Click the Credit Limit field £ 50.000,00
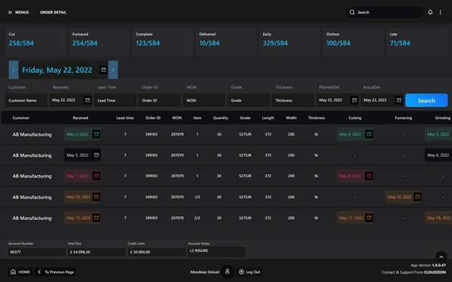452x282 pixels. tap(156, 252)
